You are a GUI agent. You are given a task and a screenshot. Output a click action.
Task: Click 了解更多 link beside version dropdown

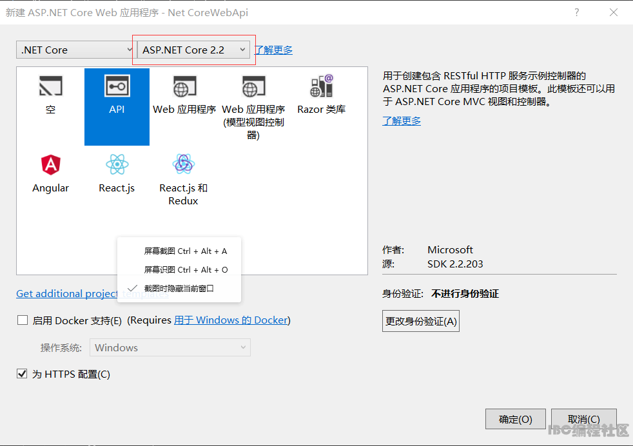[x=273, y=50]
